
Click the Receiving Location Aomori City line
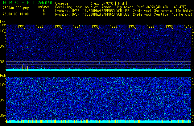coord(121,7)
